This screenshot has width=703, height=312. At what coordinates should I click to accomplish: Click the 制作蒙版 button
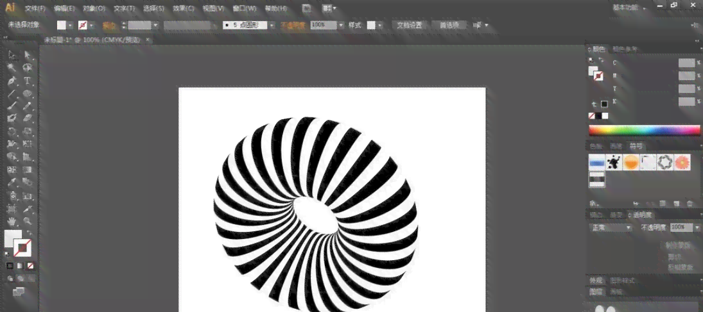679,245
